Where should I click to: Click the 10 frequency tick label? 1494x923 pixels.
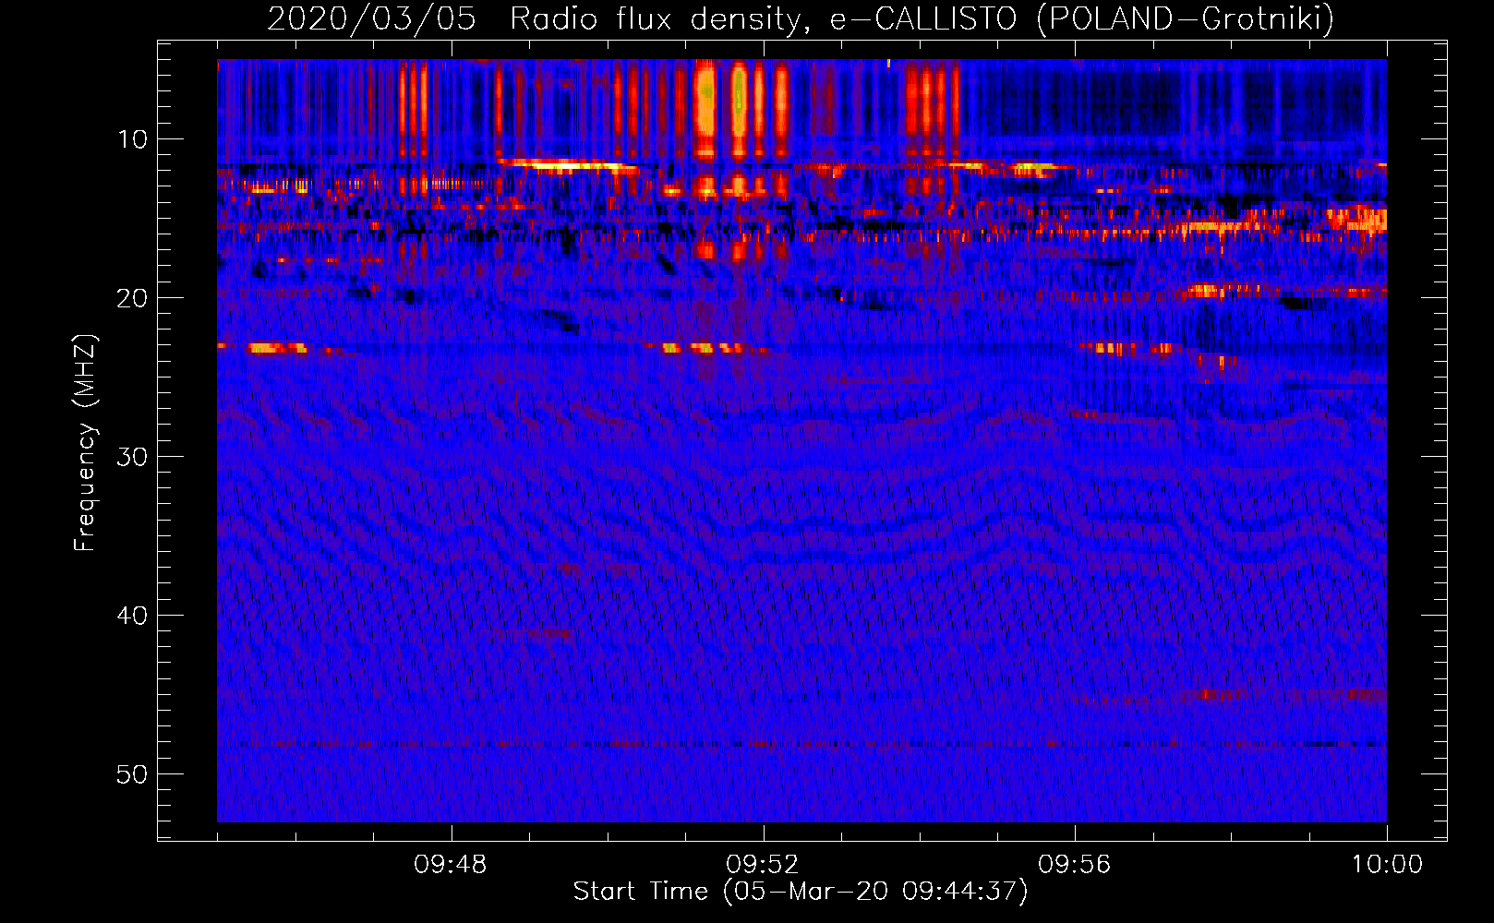click(x=133, y=139)
